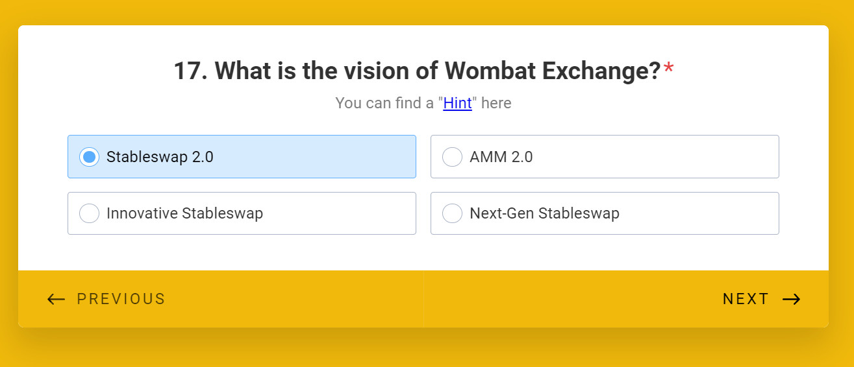Click the right arrow icon beside Next
Image resolution: width=854 pixels, height=367 pixels.
pos(791,299)
